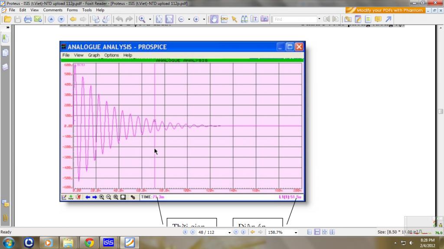This screenshot has width=444, height=249.
Task: Click the blue Arrow drawing tool
Action: tap(388, 19)
